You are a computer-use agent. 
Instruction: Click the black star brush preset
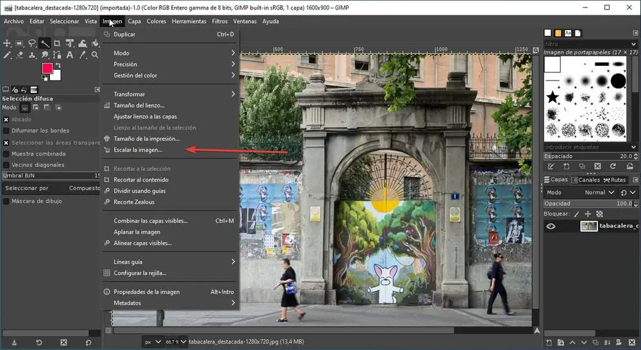tap(552, 97)
